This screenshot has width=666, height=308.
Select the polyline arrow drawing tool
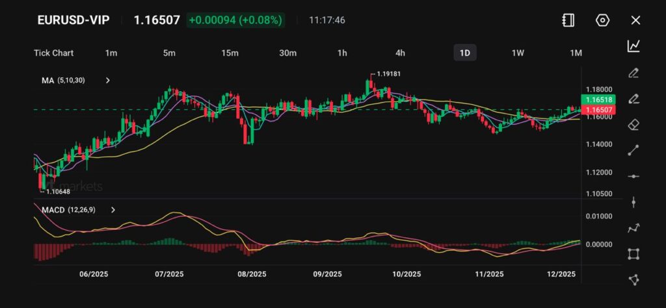click(x=633, y=228)
